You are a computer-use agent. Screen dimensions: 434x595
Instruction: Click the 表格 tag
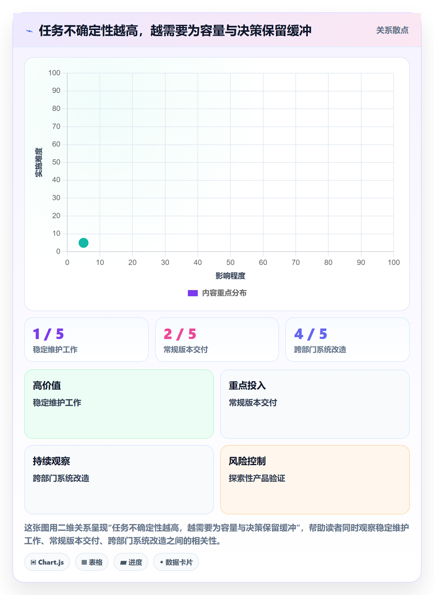(92, 562)
